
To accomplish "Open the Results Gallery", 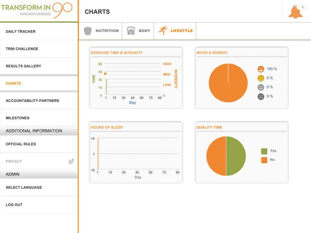I will (23, 66).
